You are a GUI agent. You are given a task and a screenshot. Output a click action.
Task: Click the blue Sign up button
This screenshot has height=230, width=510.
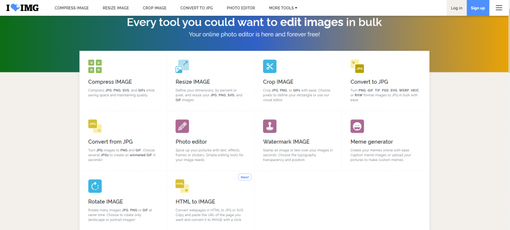pyautogui.click(x=478, y=8)
